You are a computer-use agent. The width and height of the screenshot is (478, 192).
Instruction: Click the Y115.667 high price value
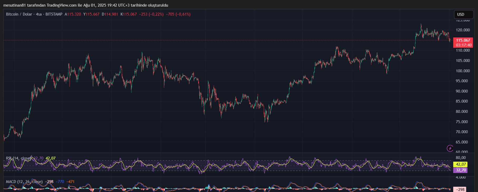tap(91, 14)
